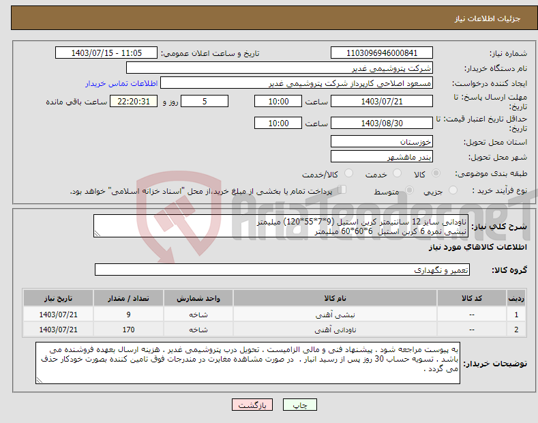
Task: Click the date cell in ناودانی آهنی row
Action: 59,330
